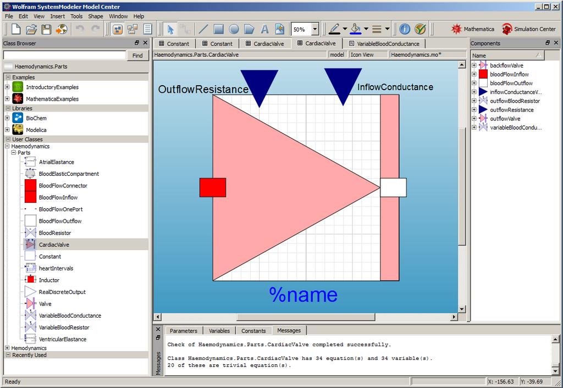Launch Simulation Center from toolbar
This screenshot has width=563, height=388.
528,29
